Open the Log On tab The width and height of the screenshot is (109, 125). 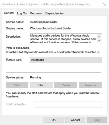coord(22,13)
